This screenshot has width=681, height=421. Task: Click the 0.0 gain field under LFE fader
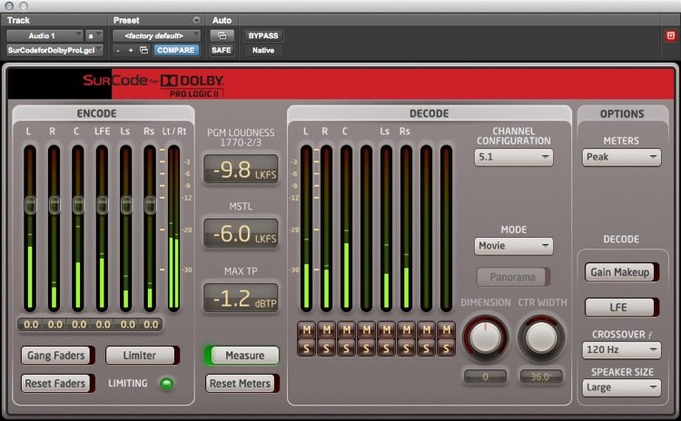pyautogui.click(x=103, y=325)
